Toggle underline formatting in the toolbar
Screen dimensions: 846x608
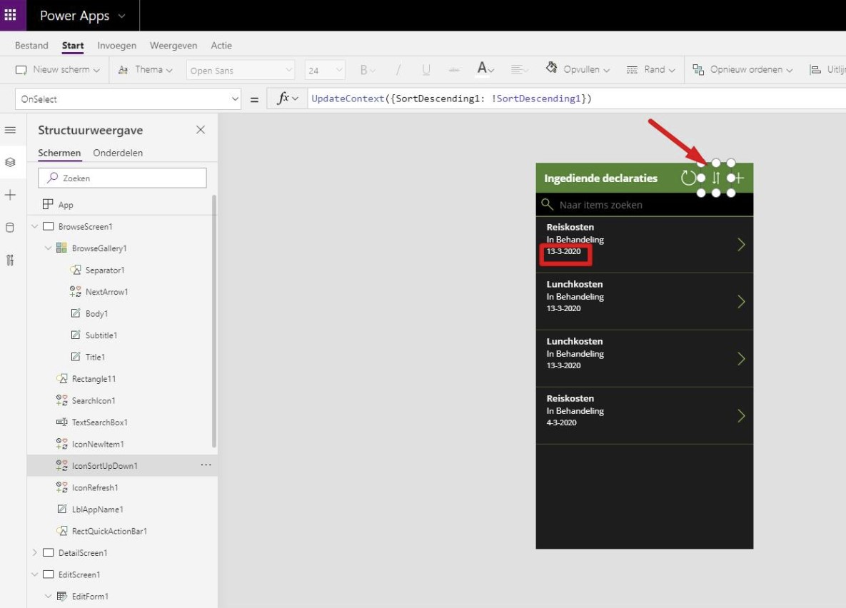[425, 69]
